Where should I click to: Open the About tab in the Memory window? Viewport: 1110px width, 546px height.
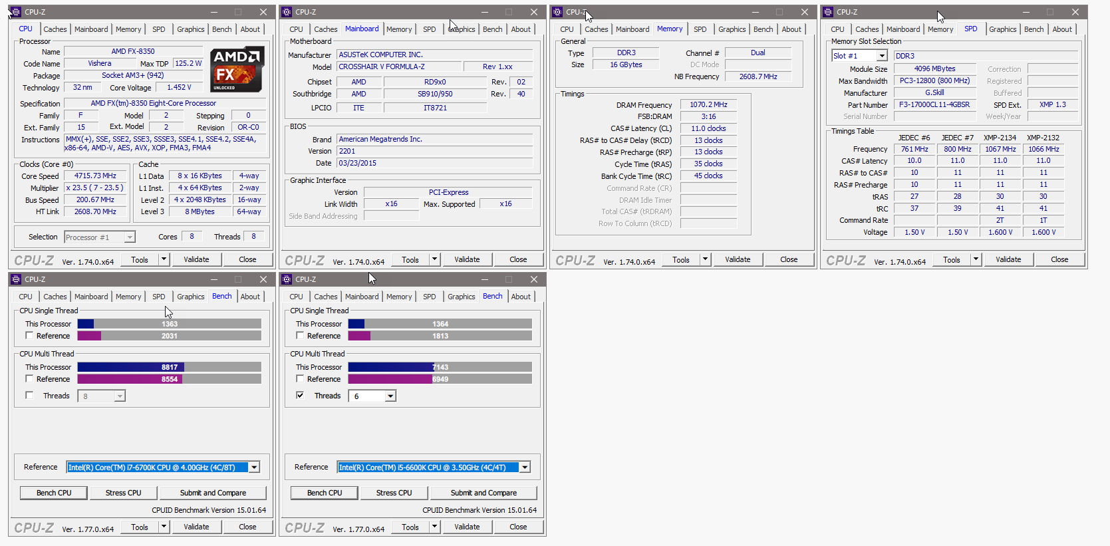click(791, 29)
